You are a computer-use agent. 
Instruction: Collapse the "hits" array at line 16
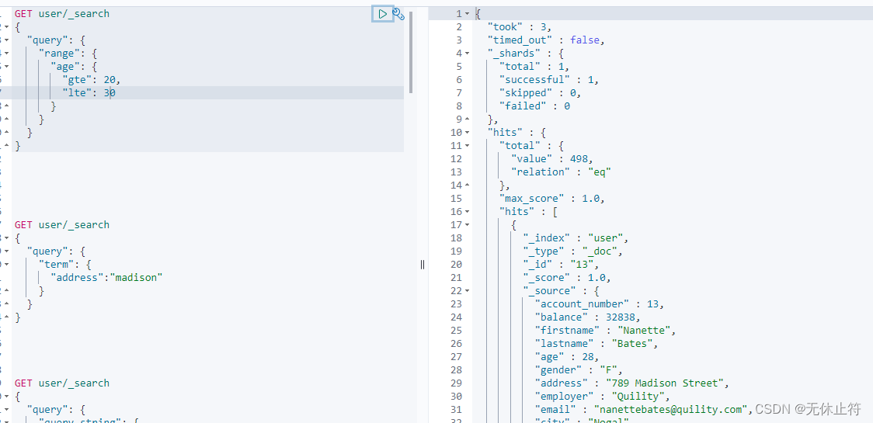468,212
